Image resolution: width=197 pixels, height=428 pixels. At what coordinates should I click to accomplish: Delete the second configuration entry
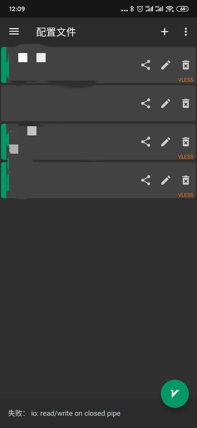tap(186, 103)
